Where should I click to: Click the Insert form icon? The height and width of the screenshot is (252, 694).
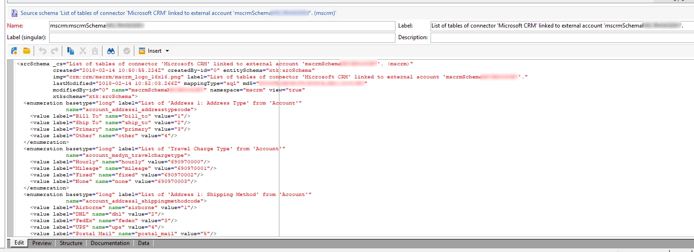[x=142, y=51]
